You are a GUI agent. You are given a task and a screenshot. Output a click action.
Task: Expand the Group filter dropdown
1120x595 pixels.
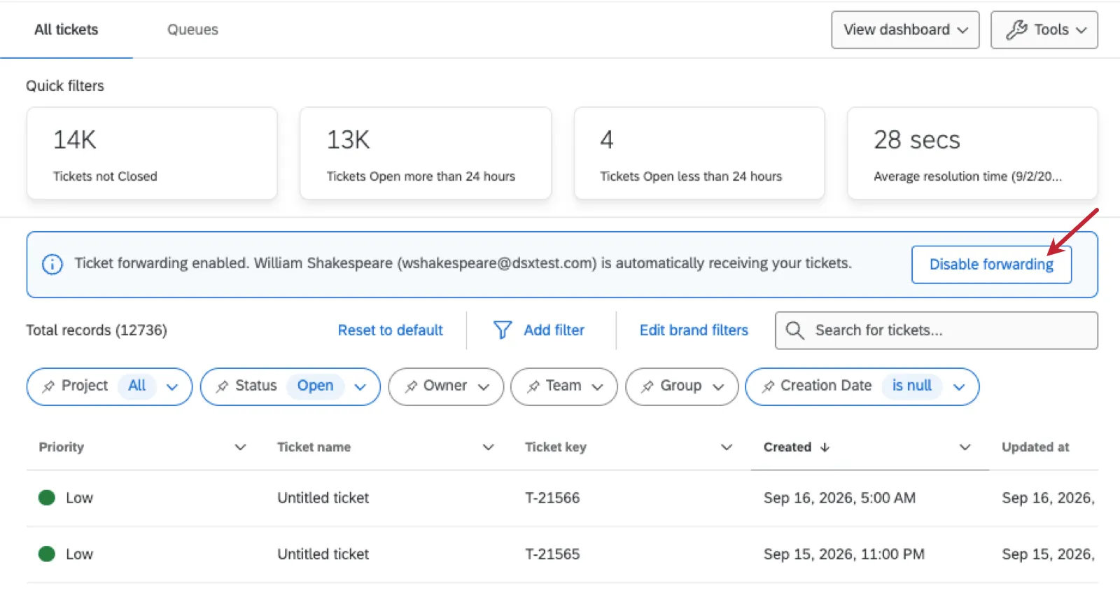point(682,386)
